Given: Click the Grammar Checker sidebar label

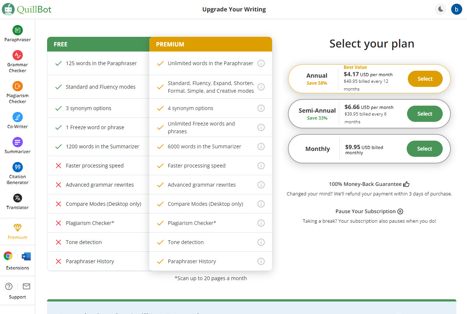Looking at the screenshot, I should click(x=17, y=68).
